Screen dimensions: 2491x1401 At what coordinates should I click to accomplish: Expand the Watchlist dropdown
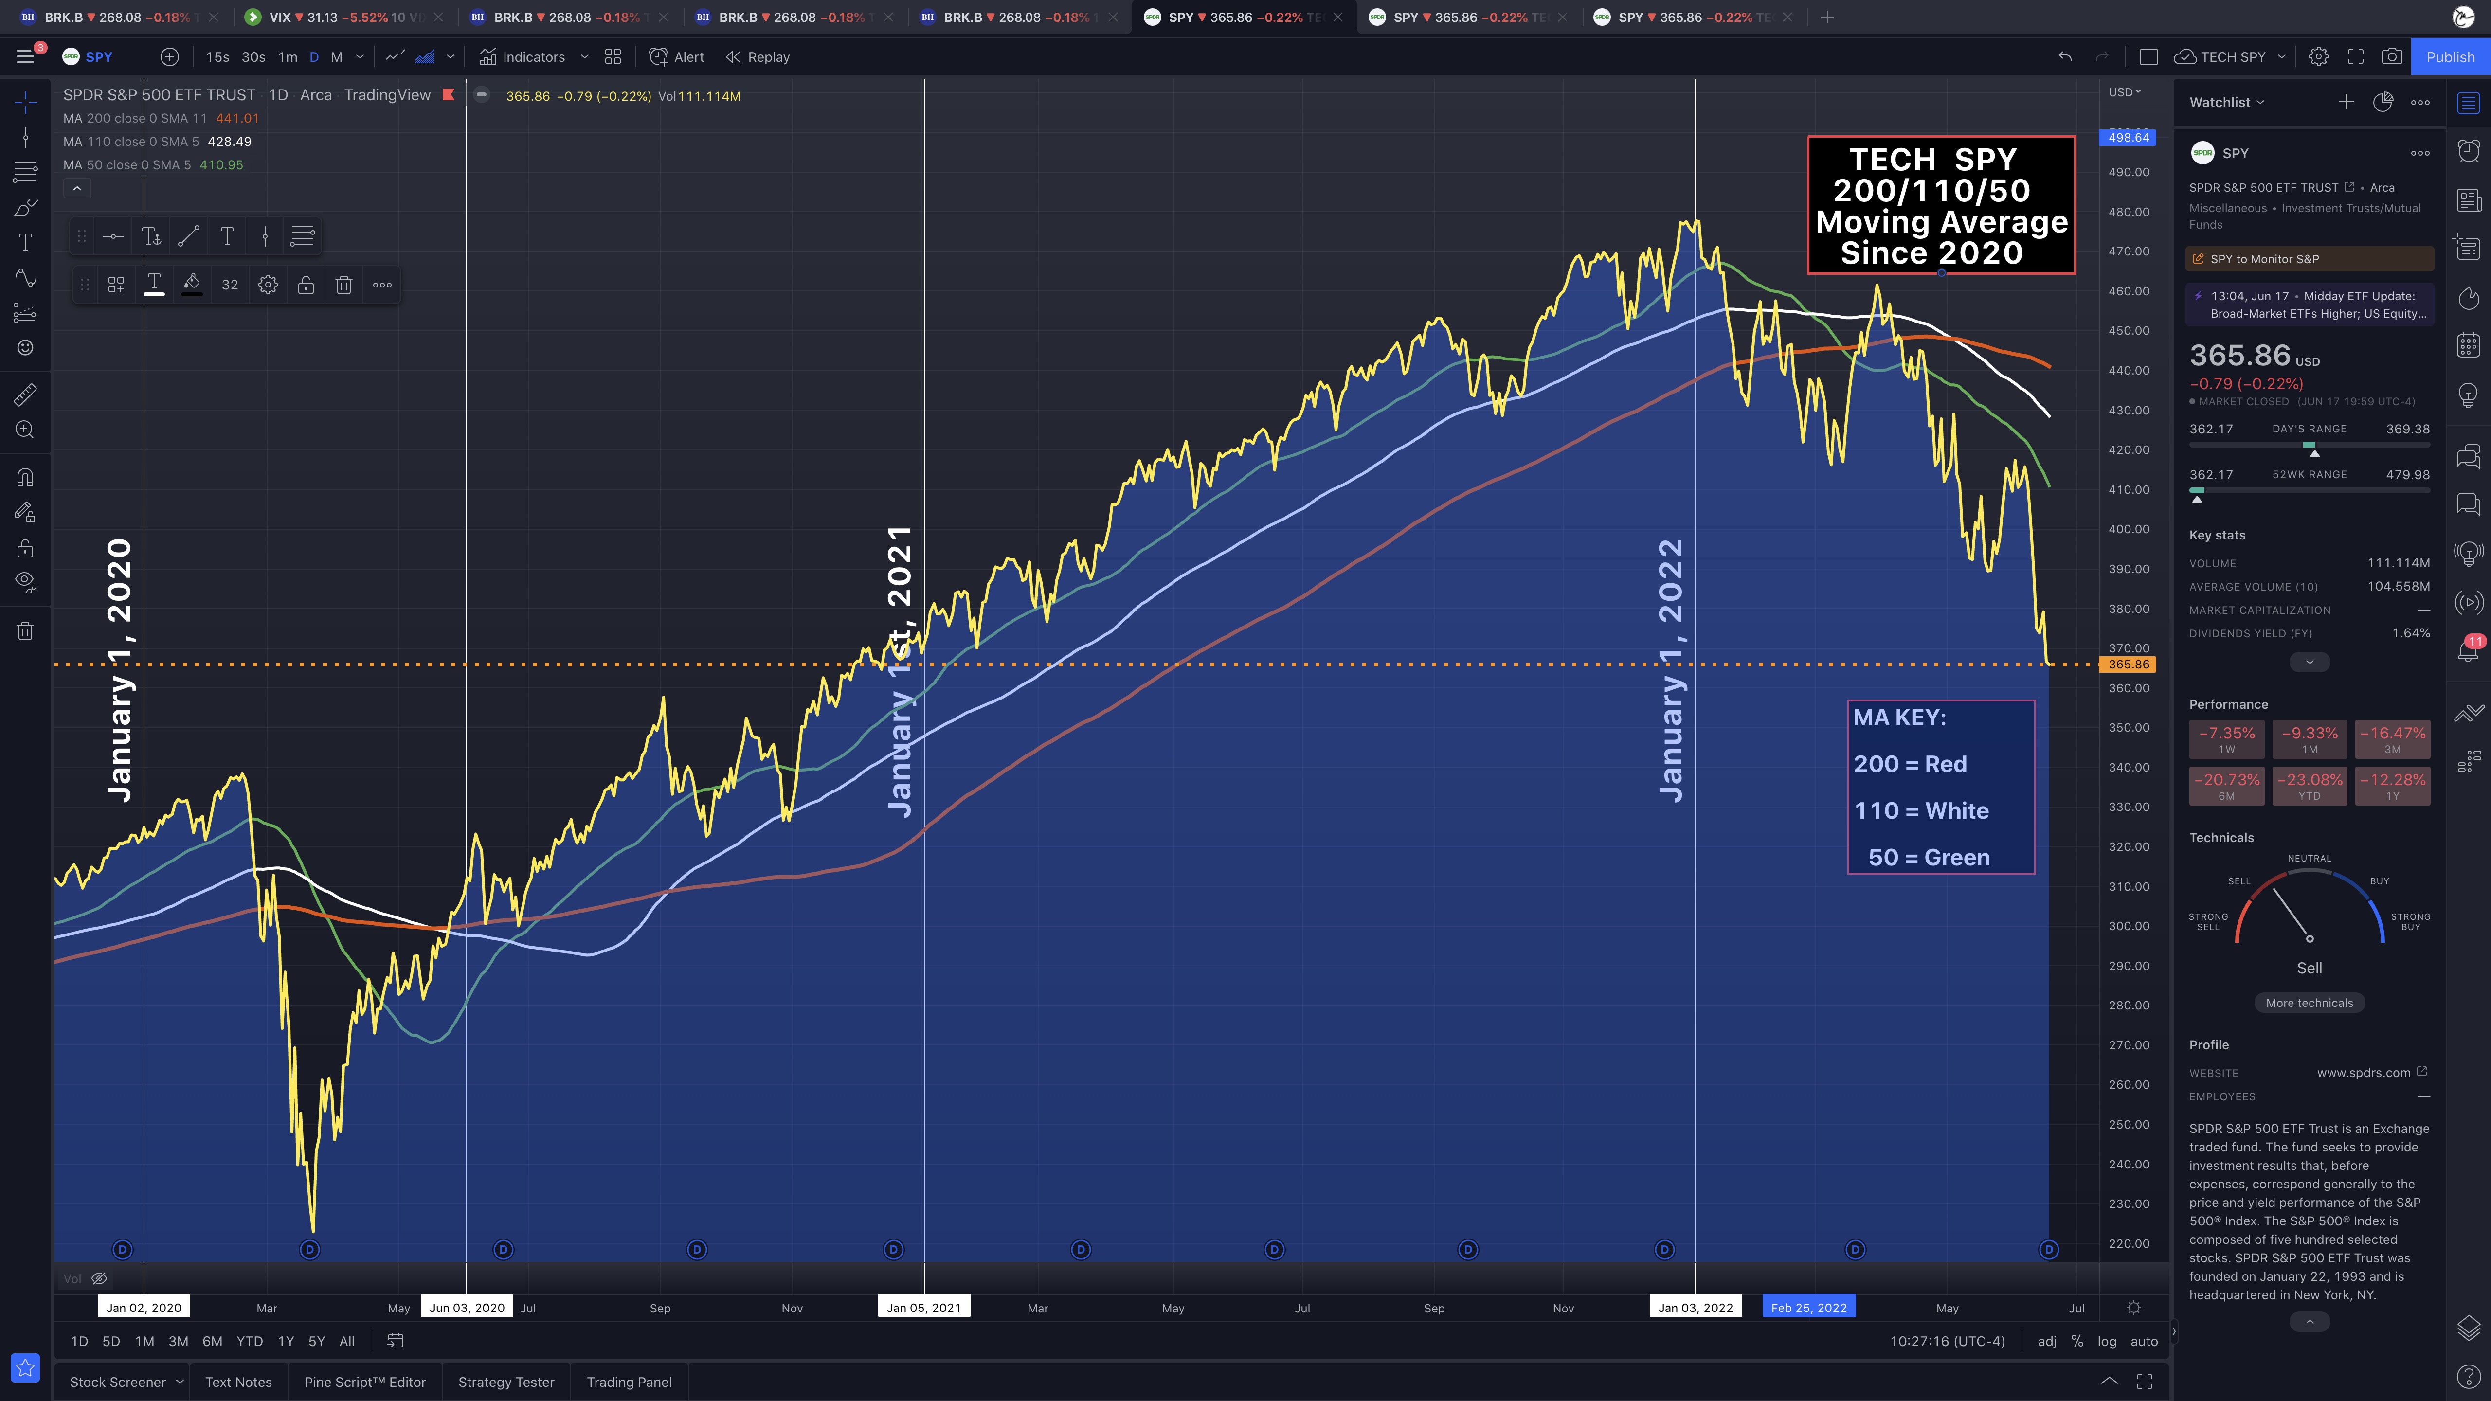coord(2227,103)
